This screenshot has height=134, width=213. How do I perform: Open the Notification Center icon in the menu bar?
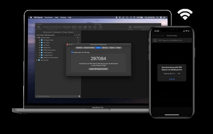(x=164, y=17)
